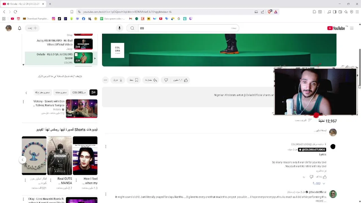Dislike the video with thumbs-down icon
The height and width of the screenshot is (203, 361).
click(166, 80)
